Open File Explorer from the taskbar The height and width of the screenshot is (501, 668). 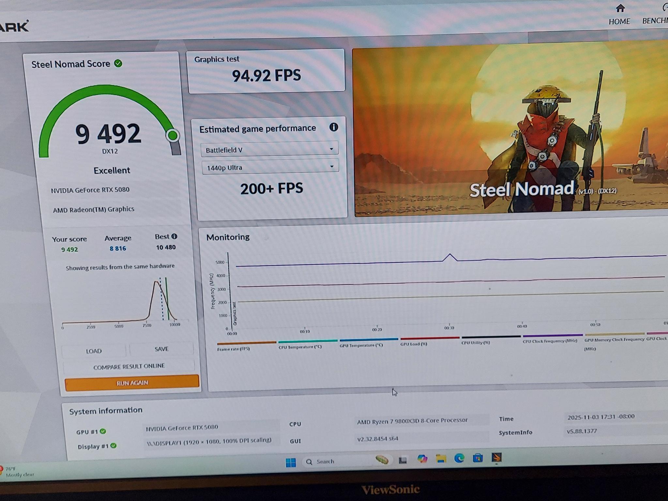tap(441, 459)
